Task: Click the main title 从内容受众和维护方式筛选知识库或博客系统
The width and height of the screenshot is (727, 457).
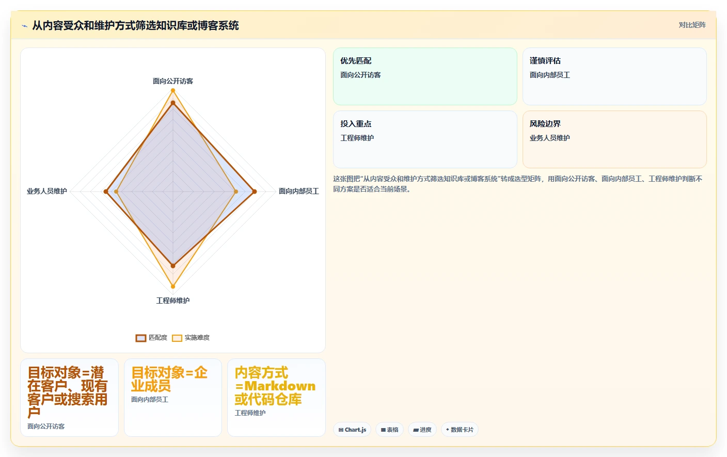Action: [x=135, y=25]
